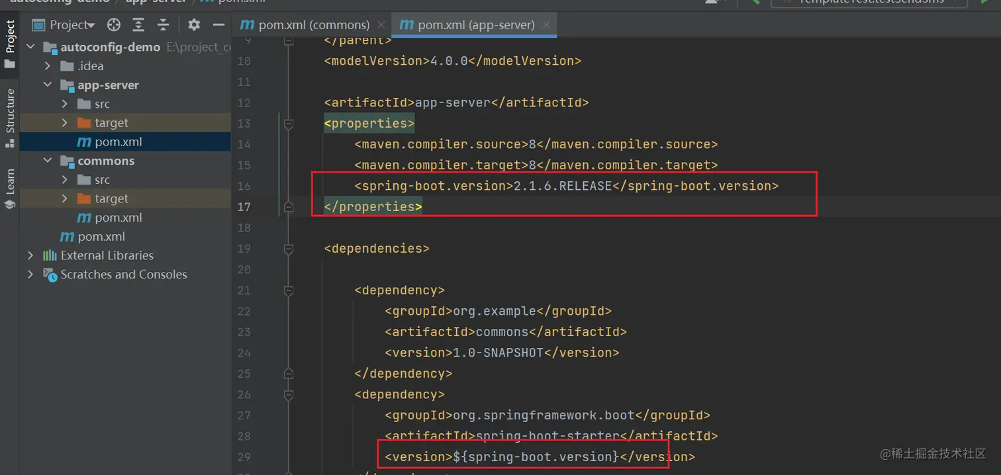Click Maven icon of commons pom.xml
This screenshot has width=1001, height=475.
pos(84,218)
